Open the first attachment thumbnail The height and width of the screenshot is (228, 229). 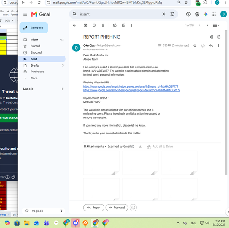pos(101,163)
